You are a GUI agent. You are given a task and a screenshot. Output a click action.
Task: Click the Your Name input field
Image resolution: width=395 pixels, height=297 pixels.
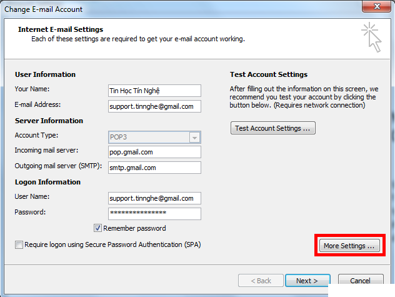click(154, 91)
